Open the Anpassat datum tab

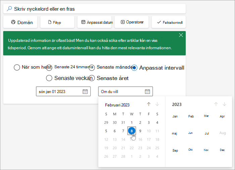94,22
